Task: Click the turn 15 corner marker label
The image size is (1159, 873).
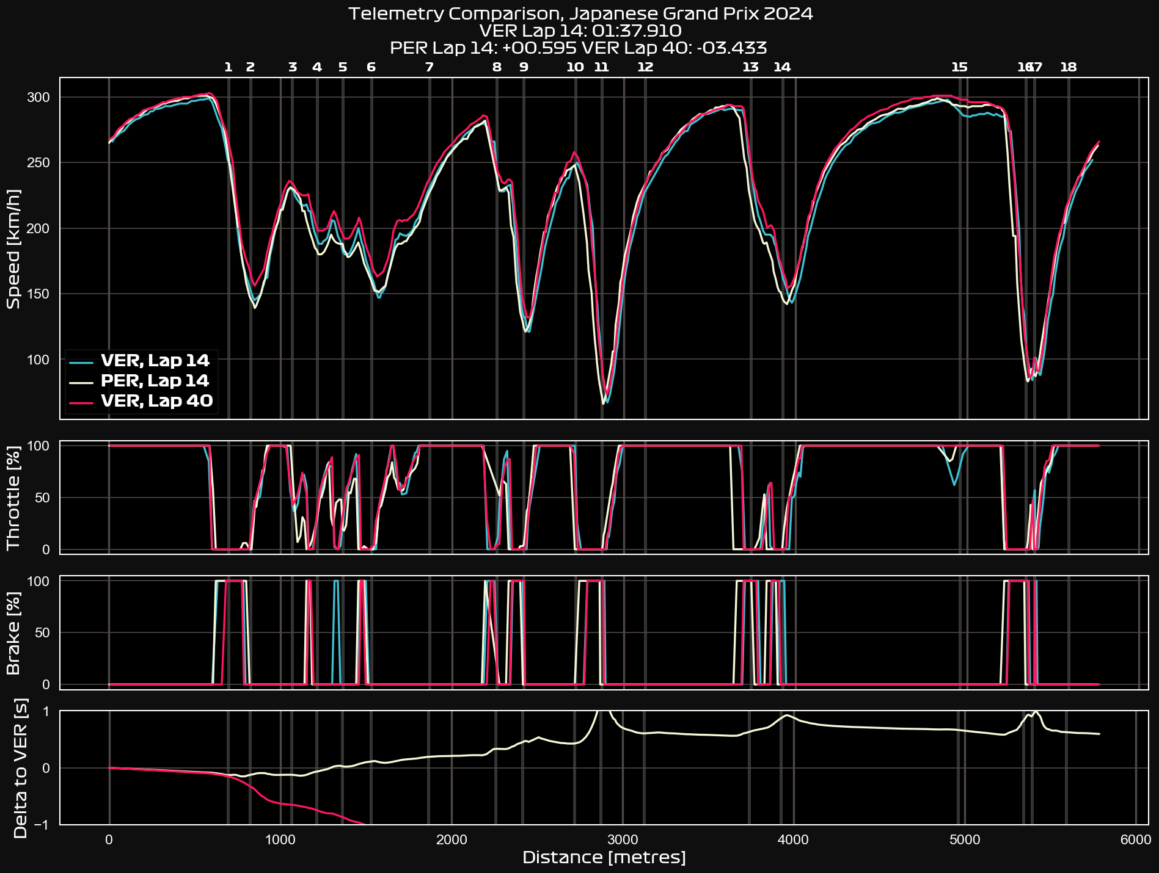Action: 960,68
